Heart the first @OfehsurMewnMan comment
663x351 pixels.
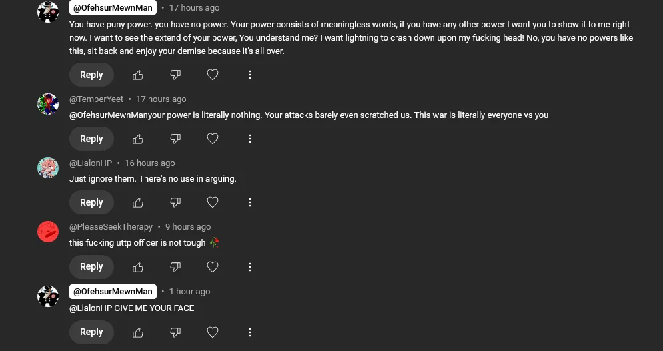click(213, 75)
